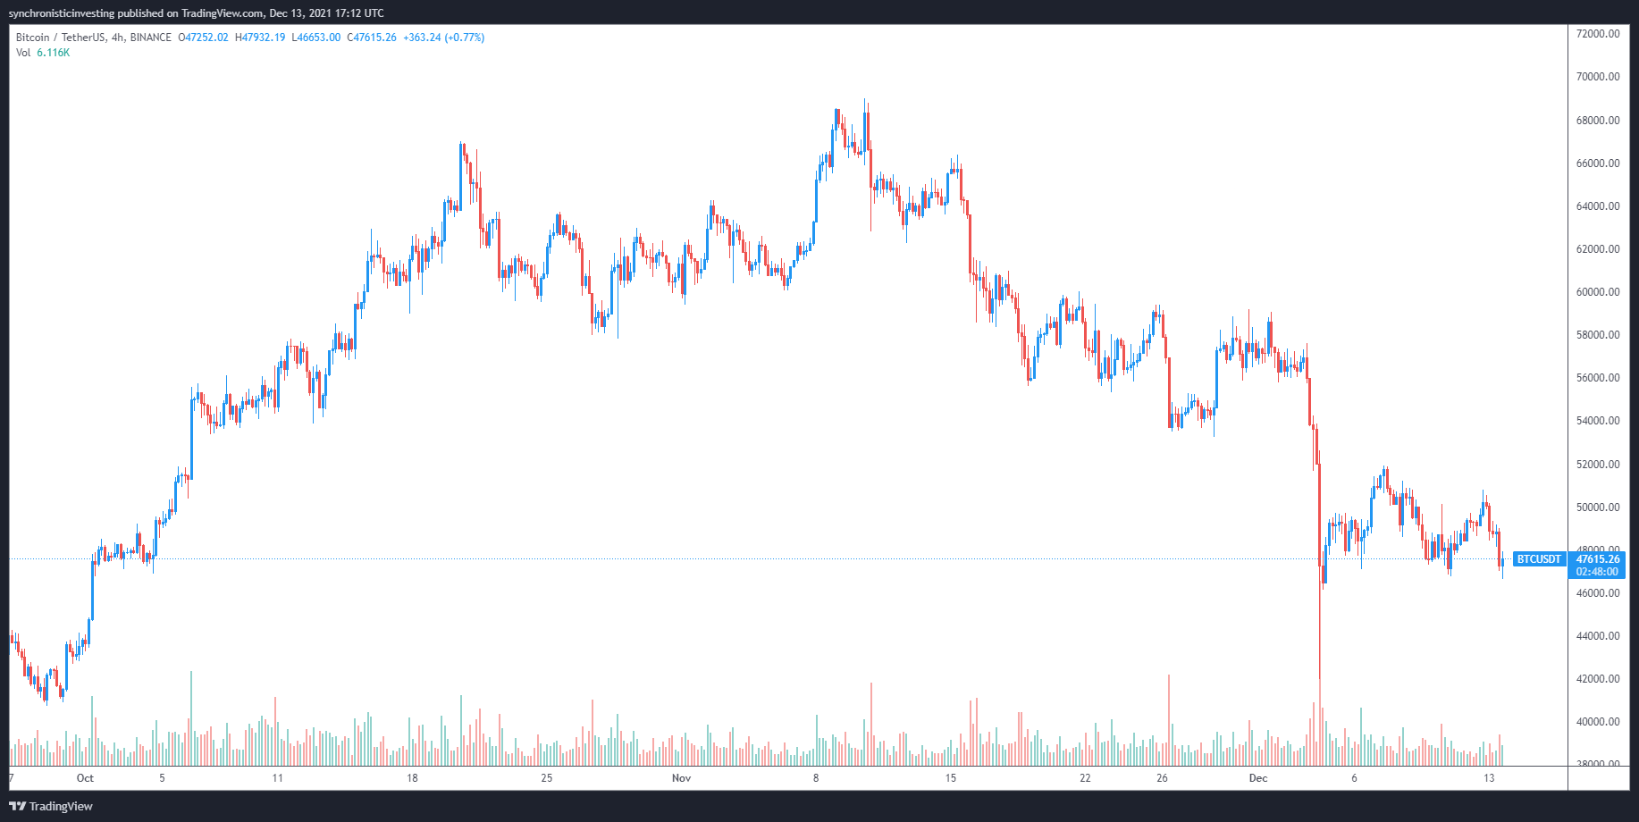The height and width of the screenshot is (822, 1639).
Task: Click the blue BTCUSDT price tag
Action: point(1538,559)
